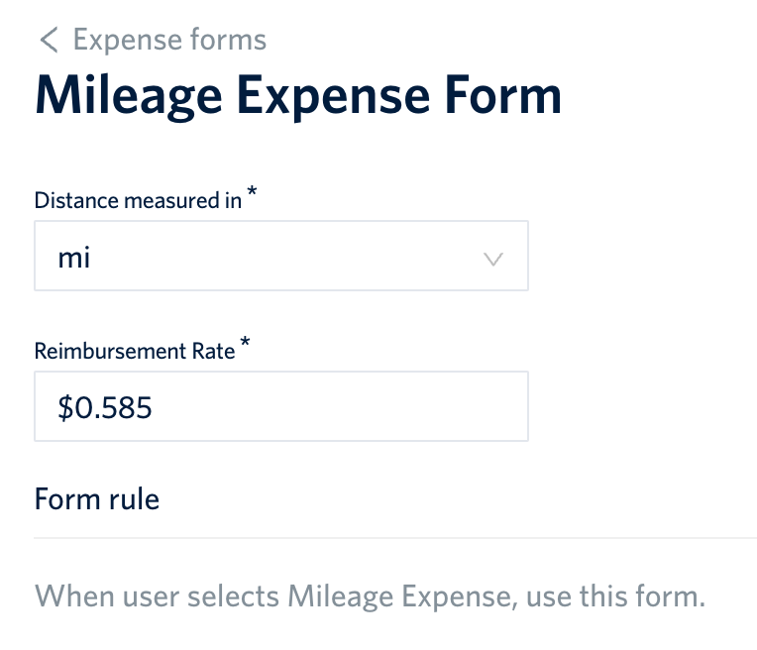Open the Distance measured in combo box
Image resolution: width=757 pixels, height=650 pixels.
(280, 256)
